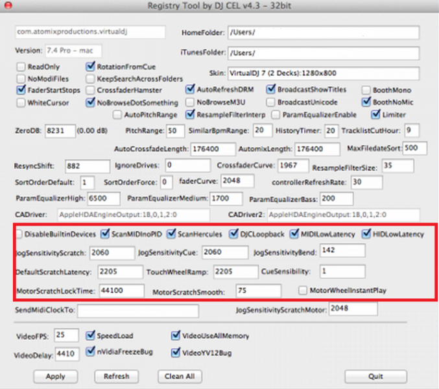This screenshot has width=439, height=389.
Task: Click the ParamEqualizerBass field
Action: (337, 198)
